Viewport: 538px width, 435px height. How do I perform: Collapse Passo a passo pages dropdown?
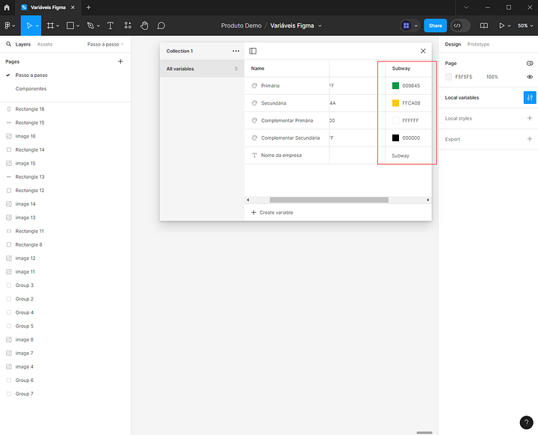[x=105, y=44]
